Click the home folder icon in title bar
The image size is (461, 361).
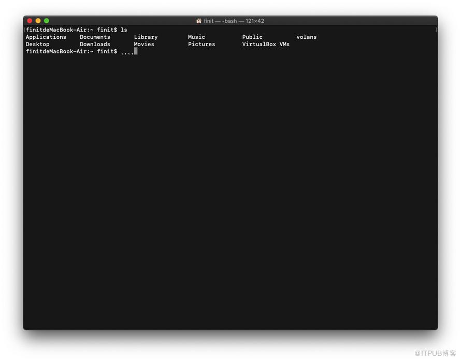(199, 21)
